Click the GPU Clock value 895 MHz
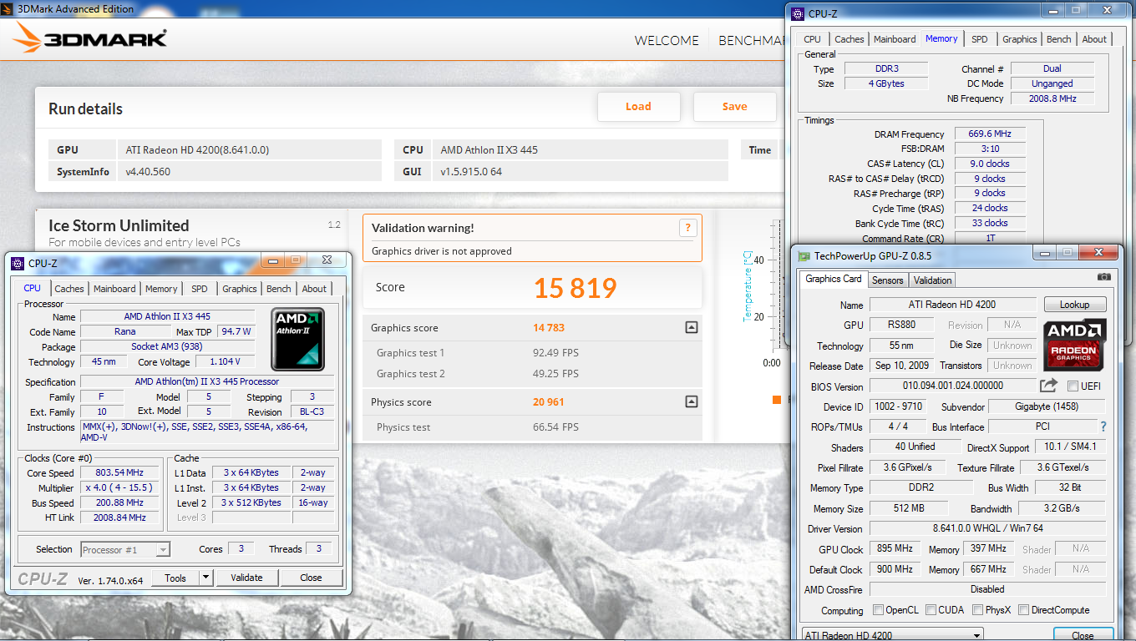Image resolution: width=1136 pixels, height=641 pixels. click(895, 548)
